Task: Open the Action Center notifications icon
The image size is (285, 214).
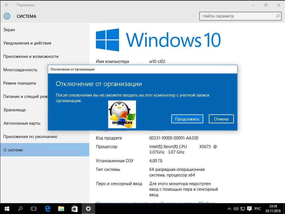Action: click(249, 208)
